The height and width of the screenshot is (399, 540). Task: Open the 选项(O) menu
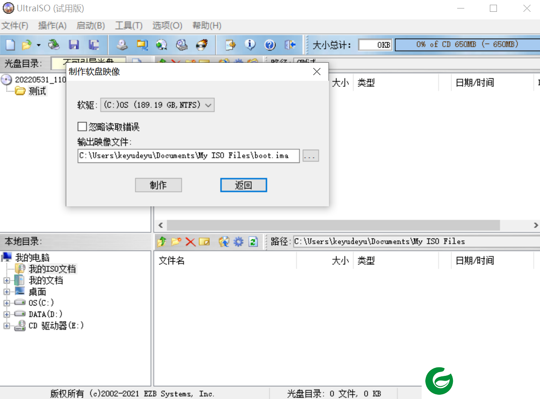(168, 26)
